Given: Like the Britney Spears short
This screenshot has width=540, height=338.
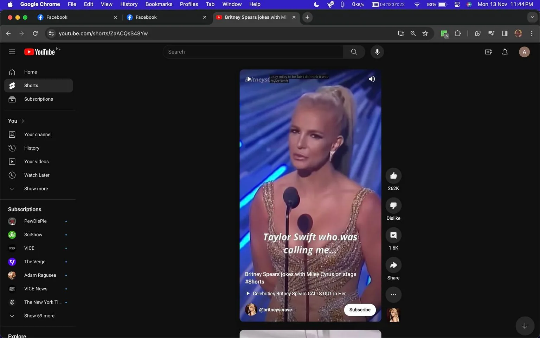Looking at the screenshot, I should (393, 175).
